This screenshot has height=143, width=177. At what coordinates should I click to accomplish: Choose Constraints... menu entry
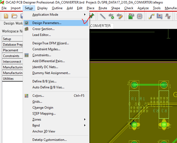pos(56,55)
